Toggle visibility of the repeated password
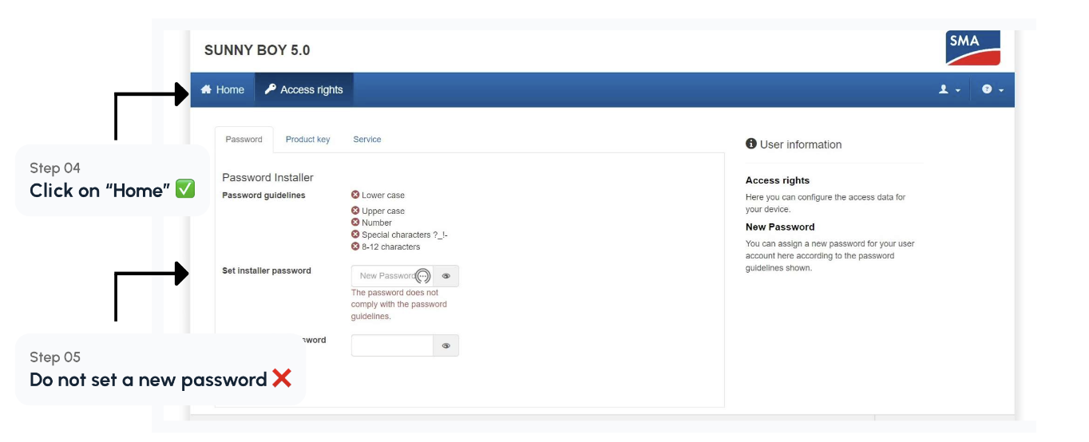Image resolution: width=1089 pixels, height=442 pixels. [446, 345]
